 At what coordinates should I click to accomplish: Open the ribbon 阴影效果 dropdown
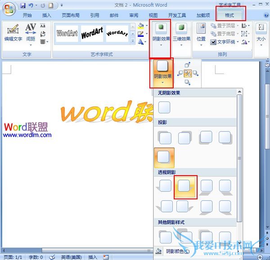coord(161,35)
